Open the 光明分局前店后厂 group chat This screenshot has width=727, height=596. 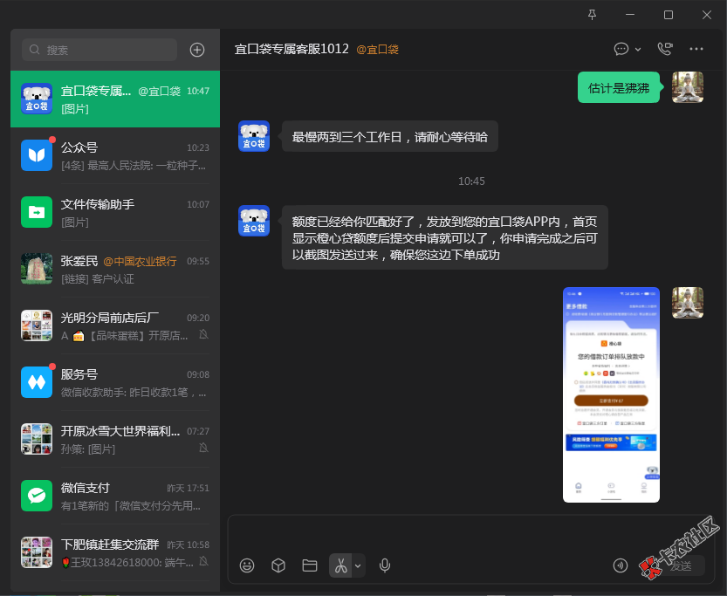click(115, 325)
